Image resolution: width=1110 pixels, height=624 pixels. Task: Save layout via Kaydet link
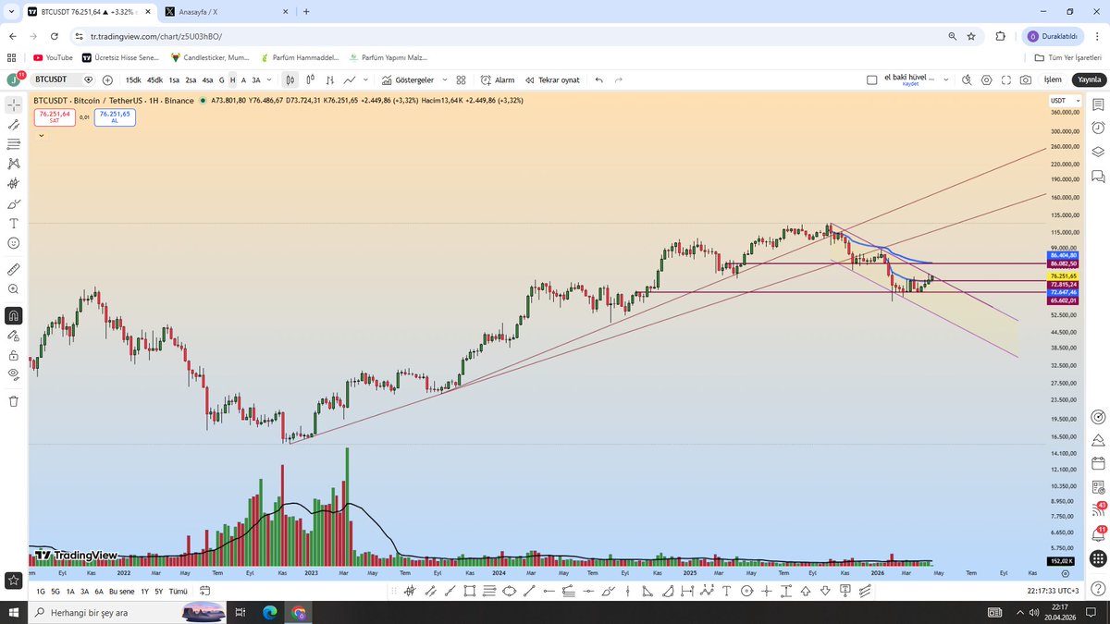pos(910,84)
